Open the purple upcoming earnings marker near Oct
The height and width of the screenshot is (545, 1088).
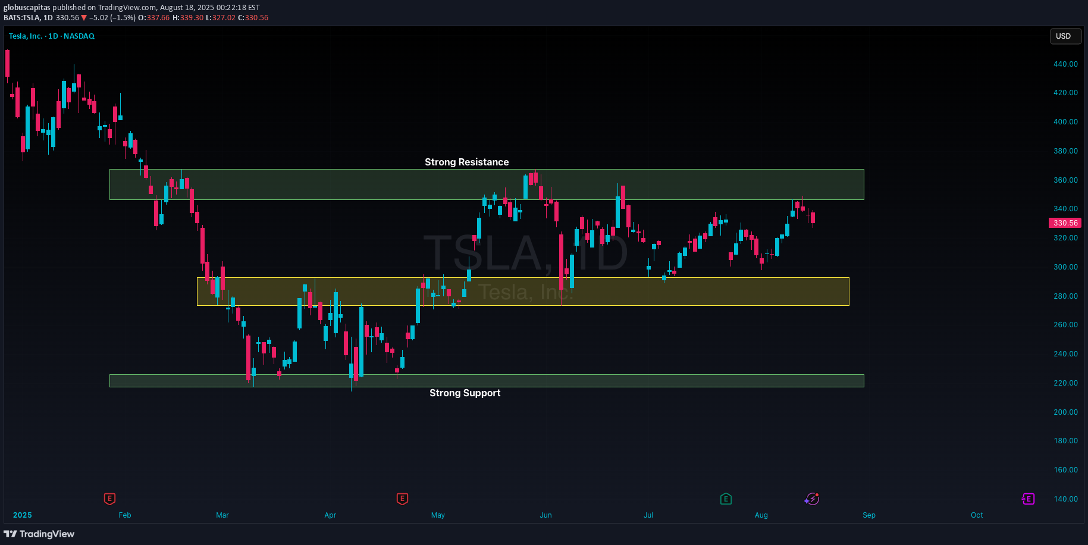pyautogui.click(x=1029, y=499)
